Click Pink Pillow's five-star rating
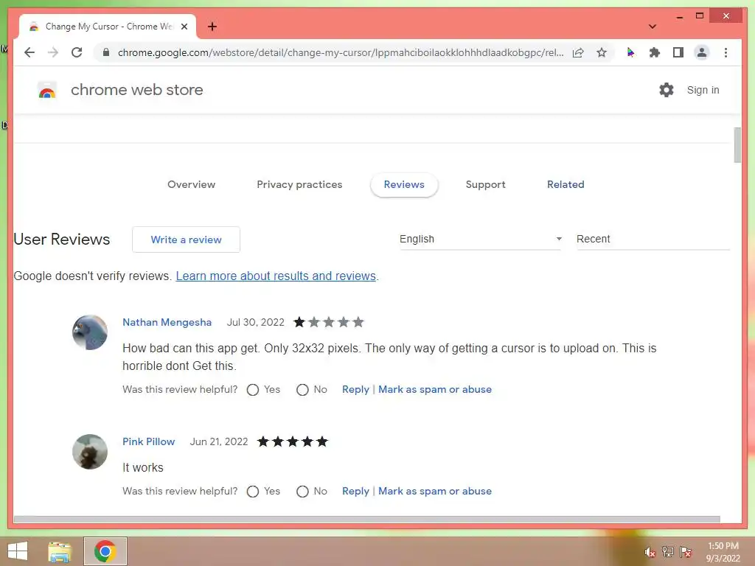 pyautogui.click(x=293, y=441)
